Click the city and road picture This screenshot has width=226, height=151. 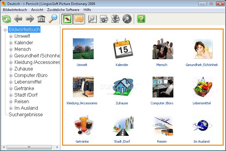[123, 125]
